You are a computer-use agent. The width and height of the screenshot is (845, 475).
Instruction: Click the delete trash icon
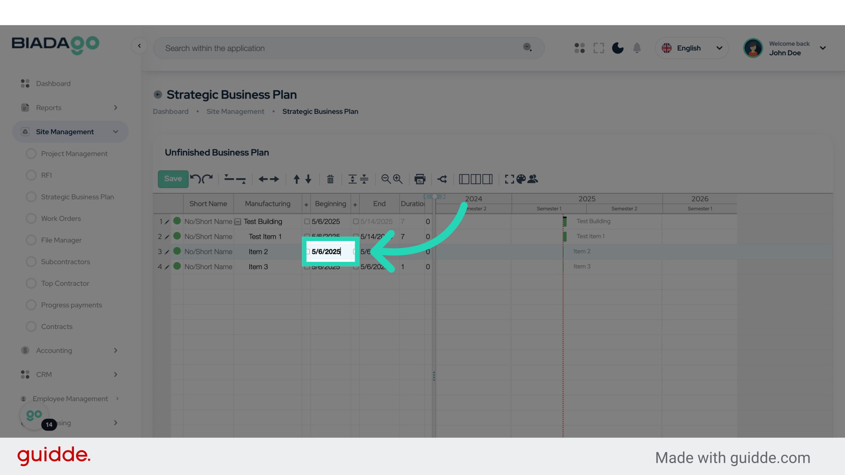point(330,179)
